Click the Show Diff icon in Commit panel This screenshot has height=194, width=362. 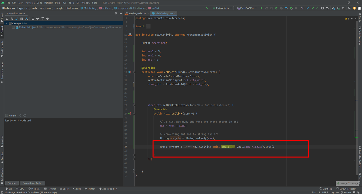[x=17, y=19]
